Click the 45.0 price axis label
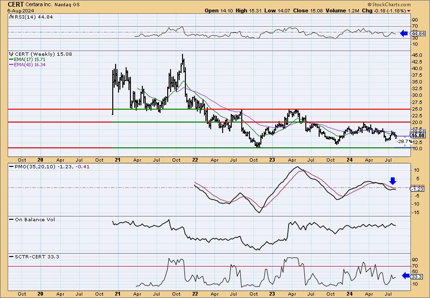Screen dimensions: 430x298 click(417, 55)
